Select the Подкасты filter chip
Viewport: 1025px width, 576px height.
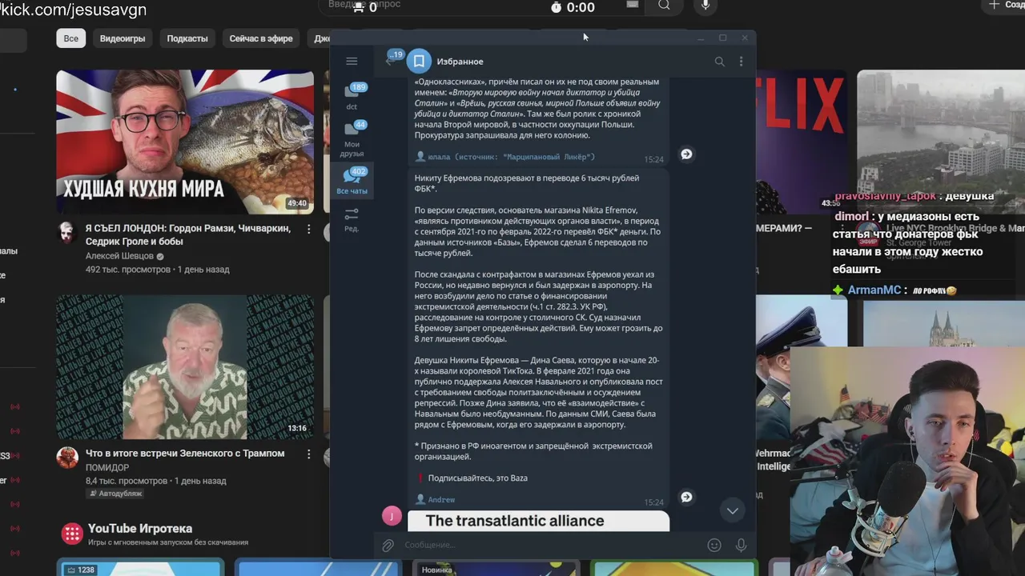click(x=187, y=38)
